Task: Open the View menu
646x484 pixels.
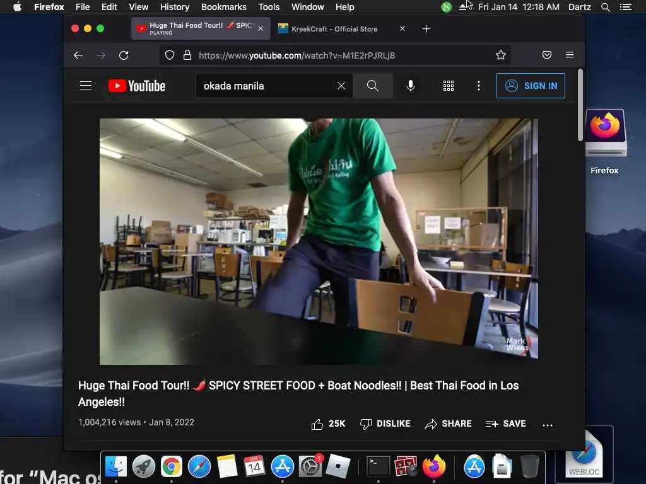Action: [138, 7]
